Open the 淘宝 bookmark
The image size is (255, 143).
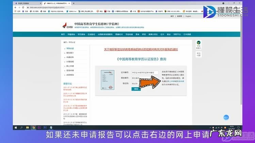[100, 11]
